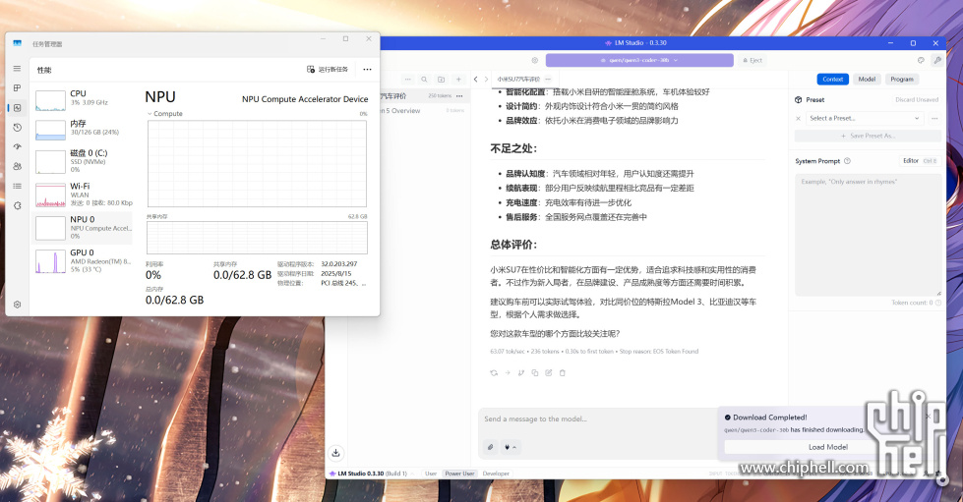Click the Load Model button
The height and width of the screenshot is (502, 963).
click(x=828, y=447)
